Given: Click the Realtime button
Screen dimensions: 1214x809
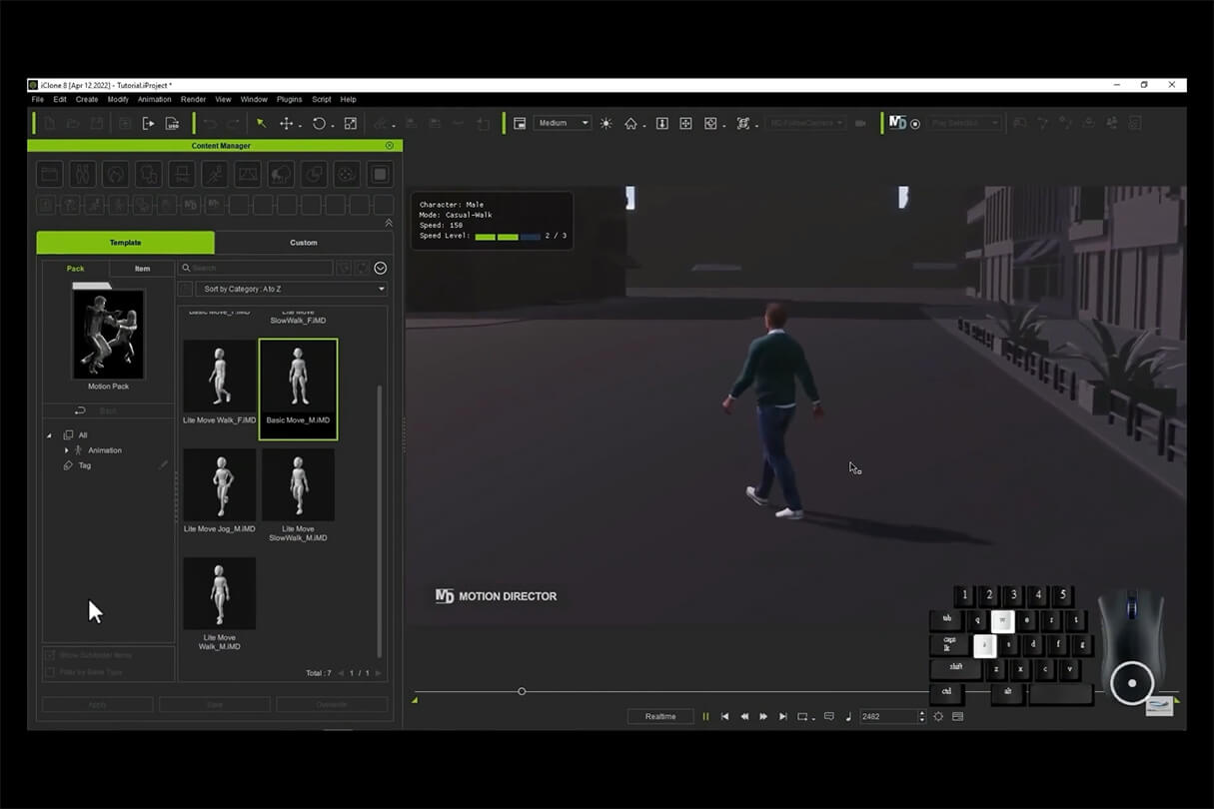Looking at the screenshot, I should [x=660, y=716].
